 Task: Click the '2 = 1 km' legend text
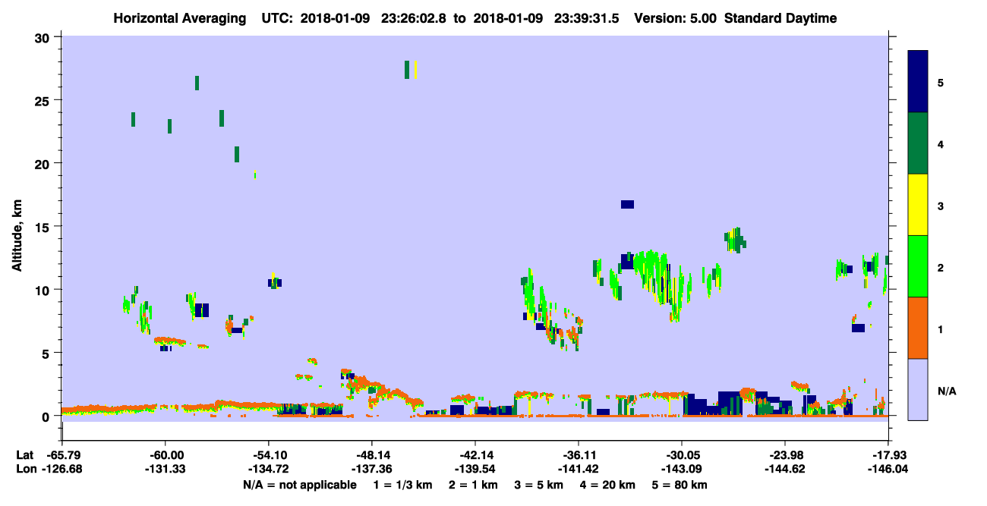(x=474, y=485)
